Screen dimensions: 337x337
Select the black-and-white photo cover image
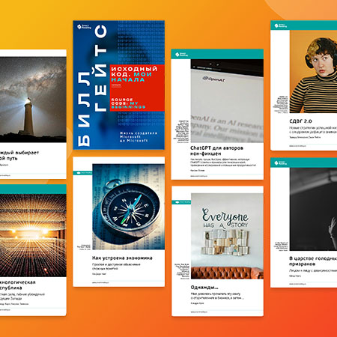[313, 209]
